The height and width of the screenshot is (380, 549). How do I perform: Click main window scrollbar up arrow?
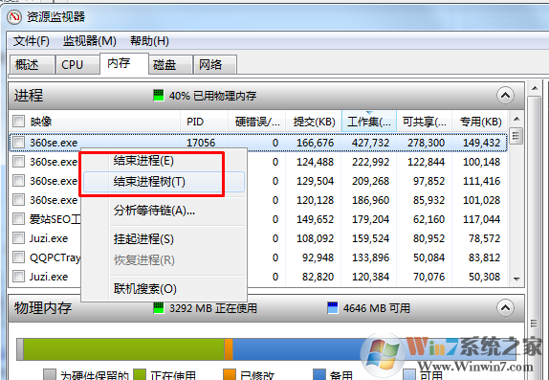coord(535,88)
